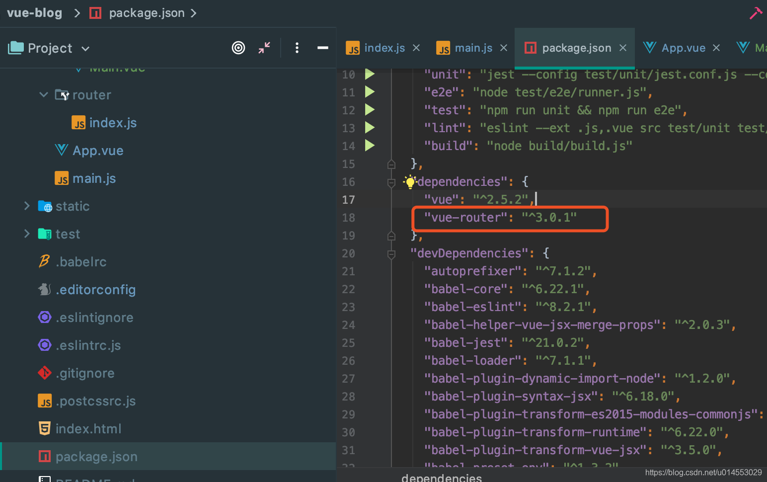Open the Project panel options menu
The width and height of the screenshot is (767, 482).
[x=297, y=48]
